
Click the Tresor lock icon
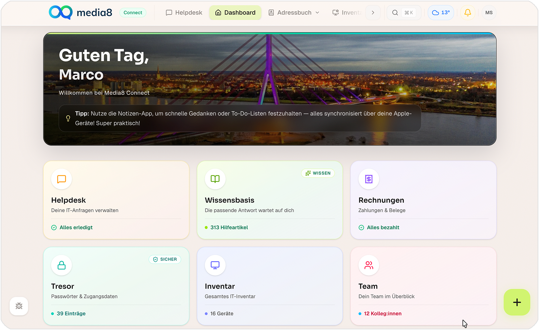62,265
